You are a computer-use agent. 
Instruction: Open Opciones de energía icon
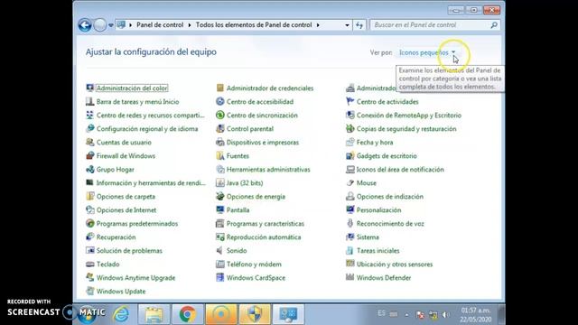click(220, 197)
